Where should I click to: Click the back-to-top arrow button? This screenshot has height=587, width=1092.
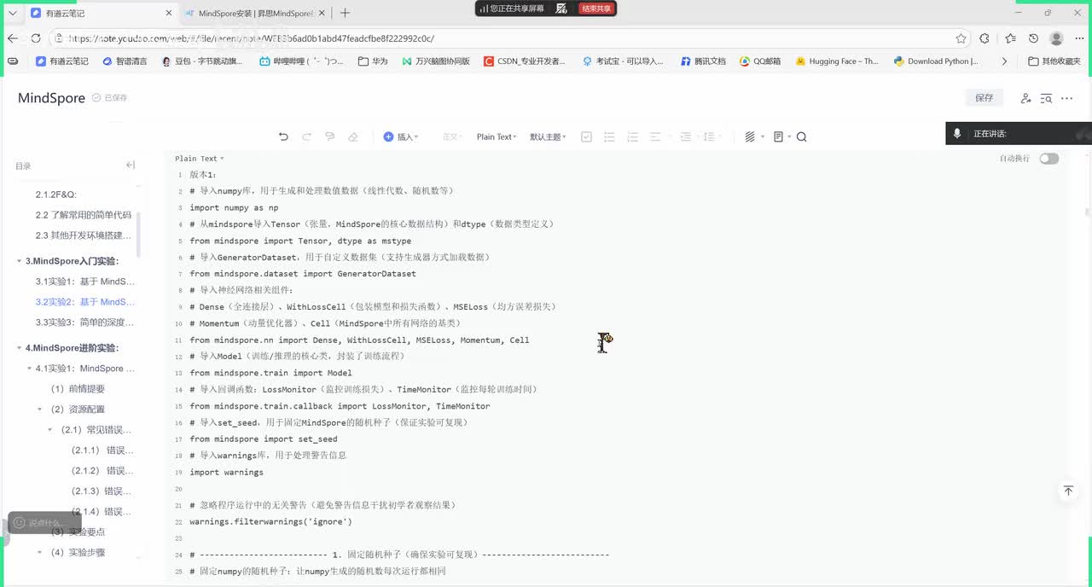click(1068, 491)
